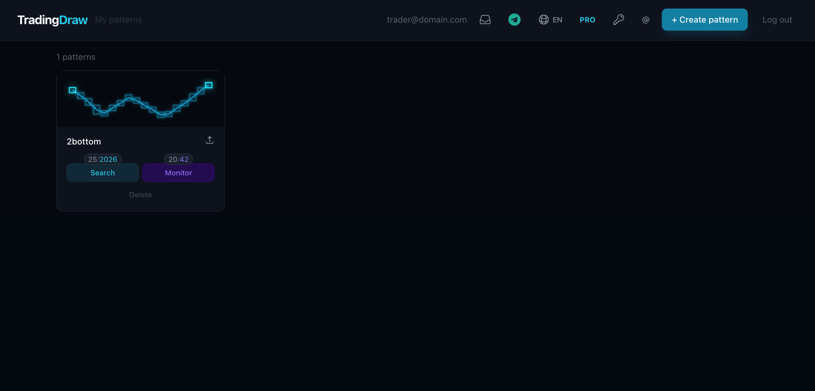Click the 1 patterns counter label
Image resolution: width=815 pixels, height=391 pixels.
(x=76, y=57)
